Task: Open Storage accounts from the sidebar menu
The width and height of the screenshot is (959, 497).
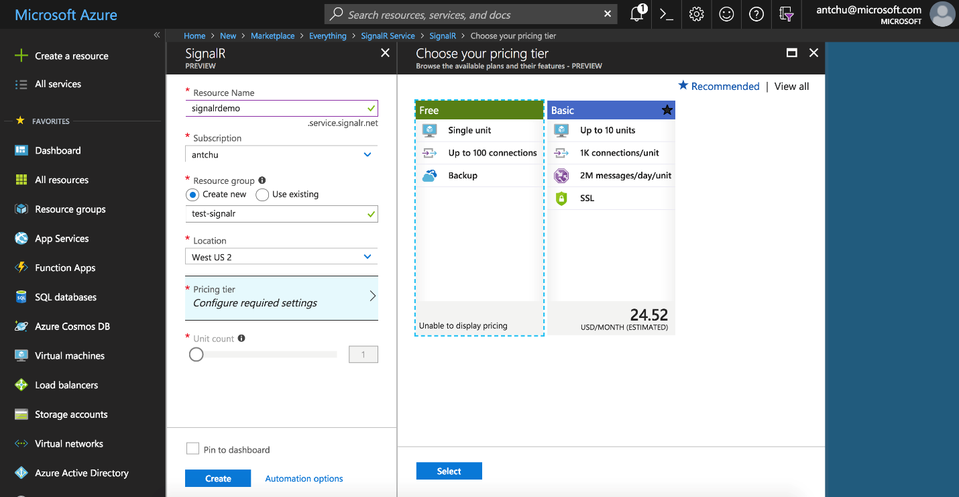Action: point(71,415)
